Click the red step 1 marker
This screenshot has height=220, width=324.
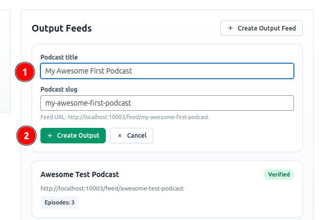coord(25,71)
